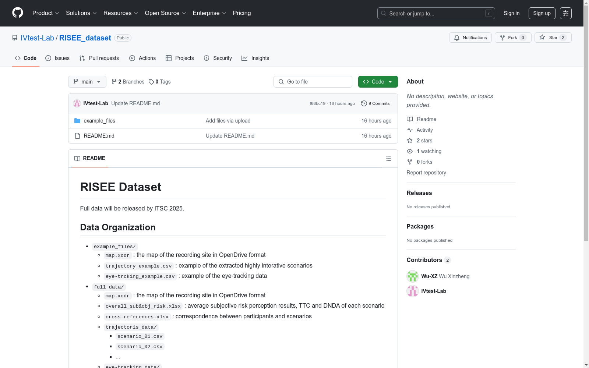
Task: Open the Insights tab
Action: point(255,58)
